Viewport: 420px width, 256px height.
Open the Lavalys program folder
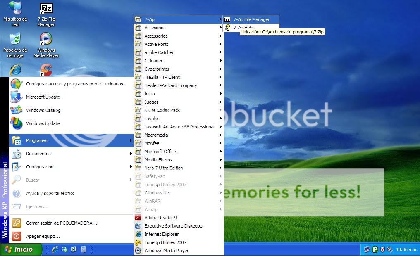click(179, 119)
